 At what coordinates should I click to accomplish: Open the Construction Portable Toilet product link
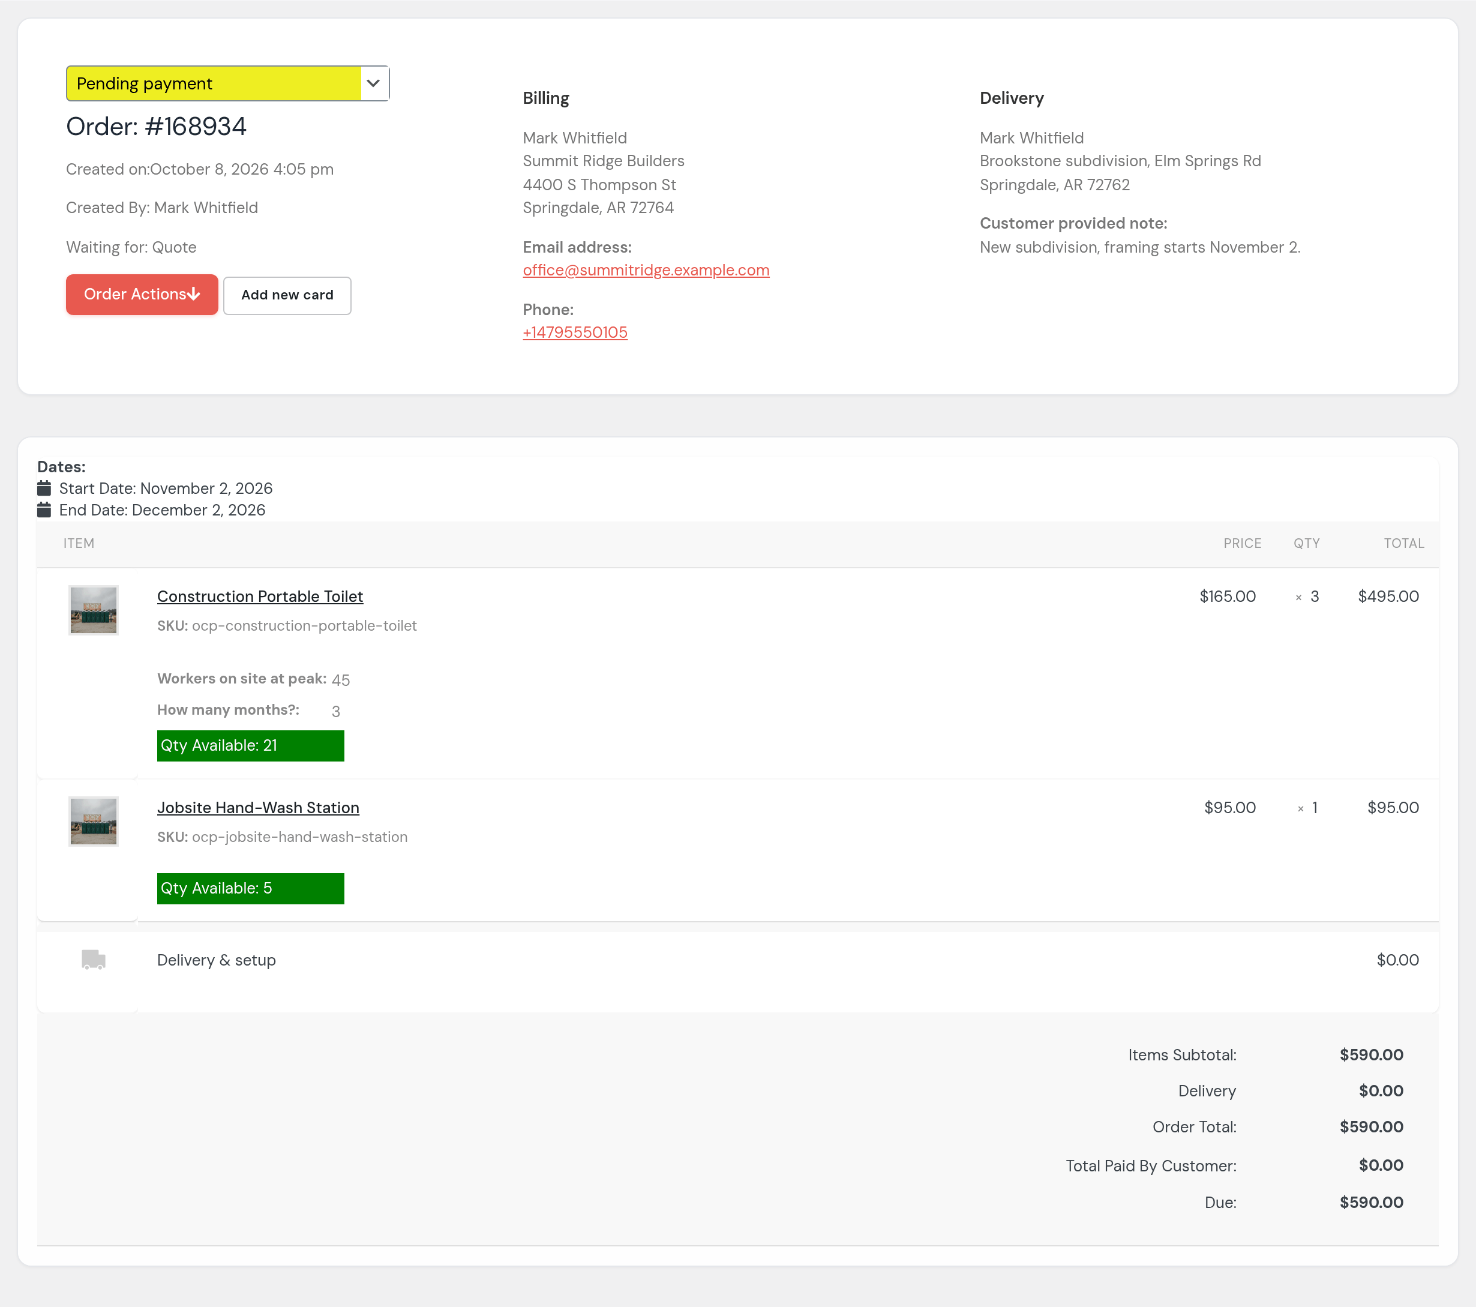click(260, 596)
